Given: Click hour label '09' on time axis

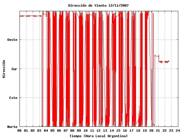Looking at the screenshot, I should coord(79,131).
